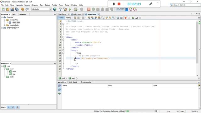Click the Redo toolbar icon
This screenshot has width=201, height=113.
27,9
